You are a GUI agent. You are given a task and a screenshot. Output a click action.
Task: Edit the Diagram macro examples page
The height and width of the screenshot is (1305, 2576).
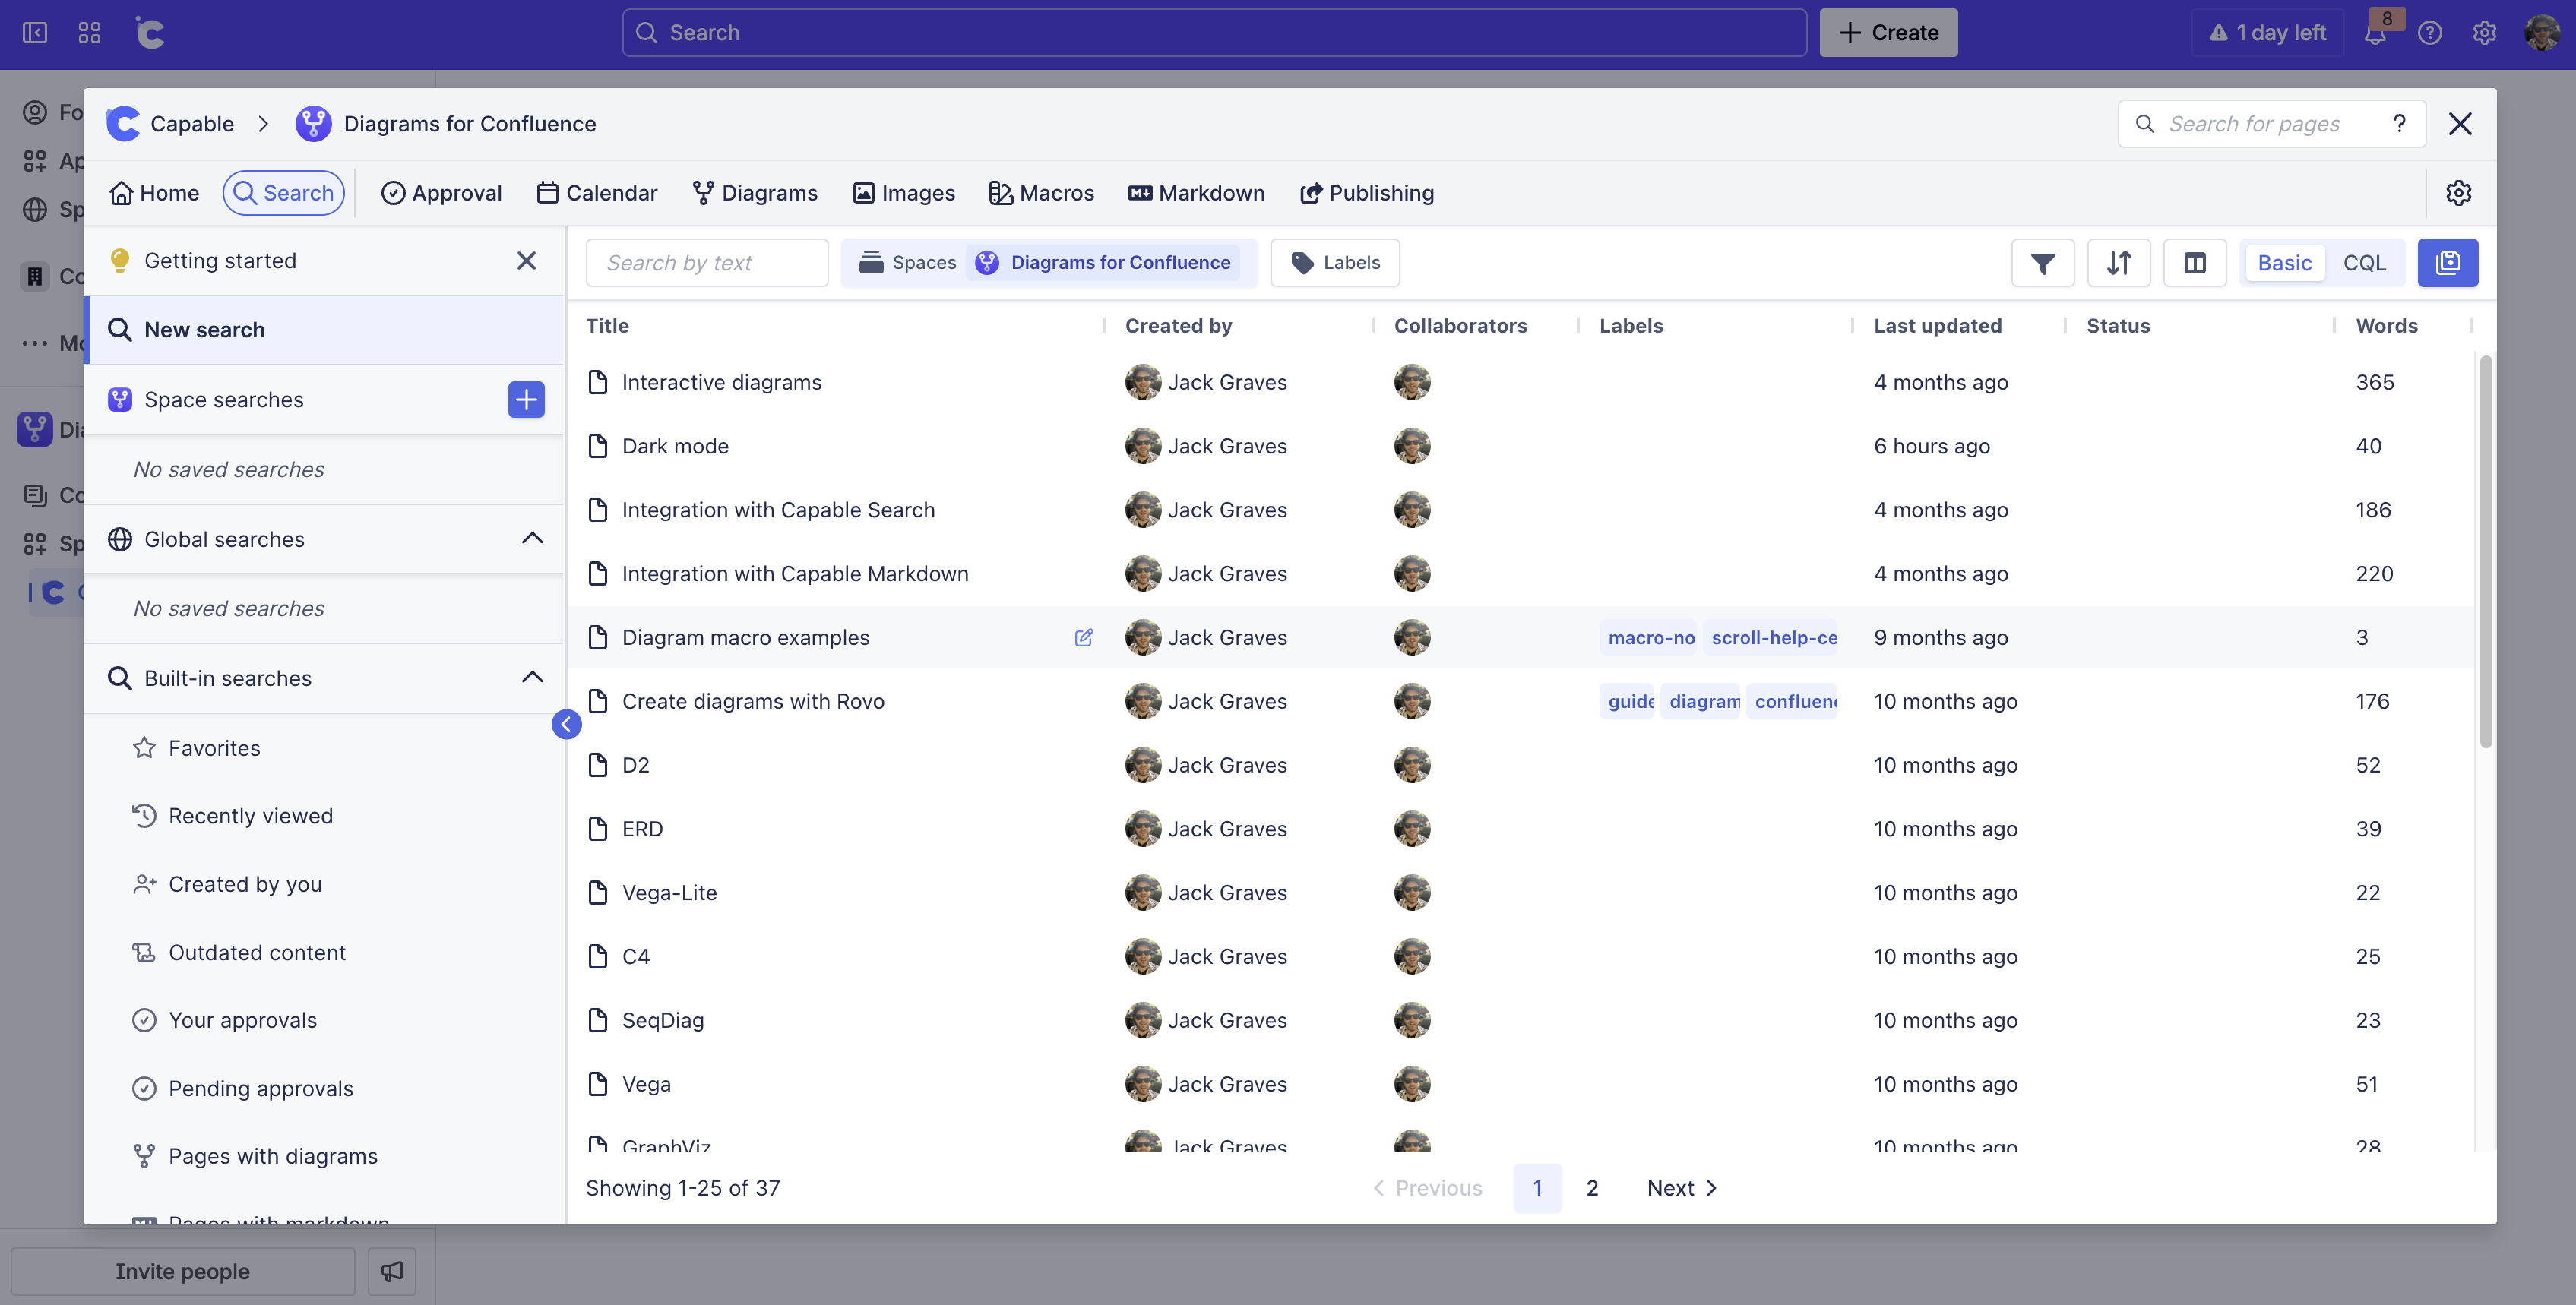pyautogui.click(x=1085, y=637)
